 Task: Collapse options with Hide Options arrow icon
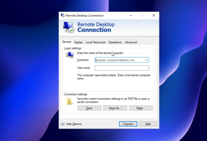(62, 124)
